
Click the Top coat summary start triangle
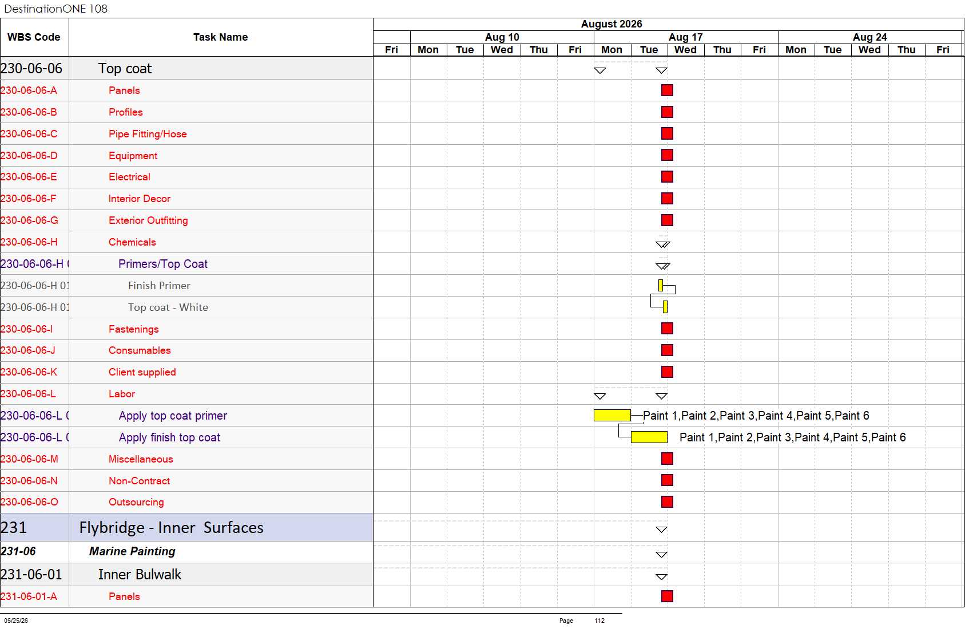pos(600,70)
